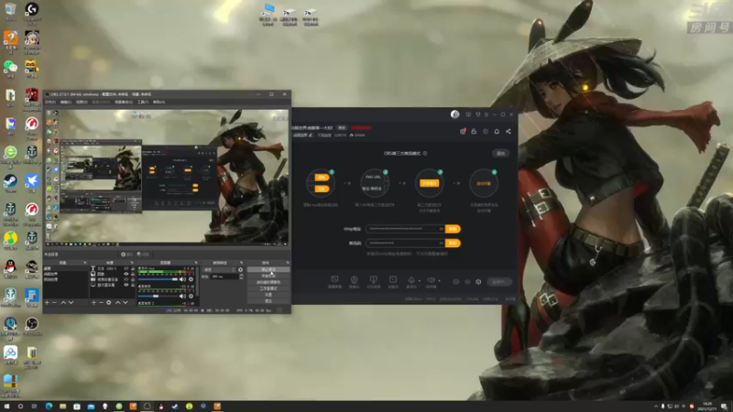Move the selected source down in the OBS sources panel
Viewport: 733px width, 412px height.
(x=126, y=303)
